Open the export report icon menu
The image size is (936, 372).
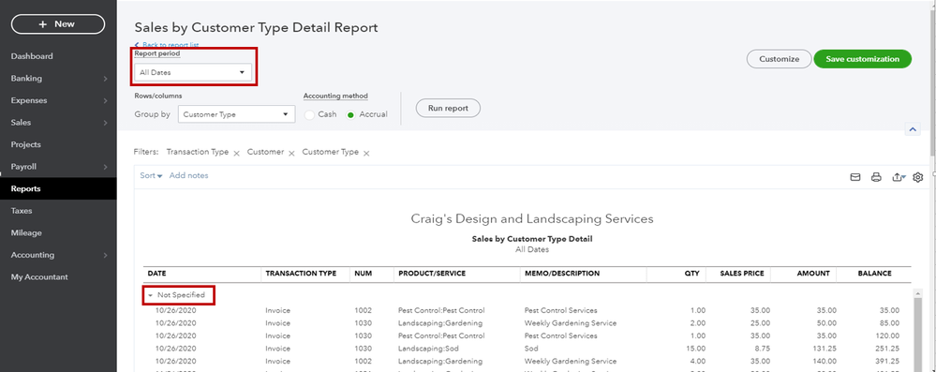click(899, 177)
